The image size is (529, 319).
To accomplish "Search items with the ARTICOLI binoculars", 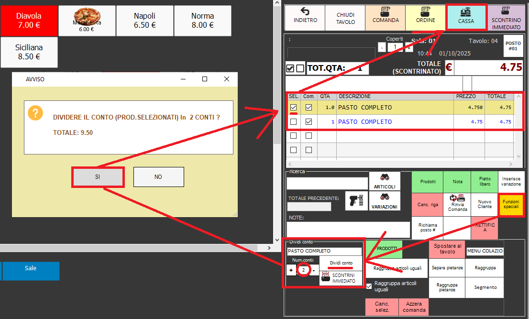I will click(384, 180).
